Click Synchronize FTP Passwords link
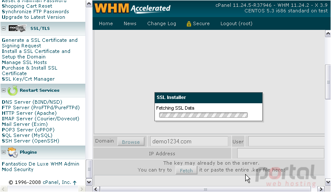 point(35,12)
